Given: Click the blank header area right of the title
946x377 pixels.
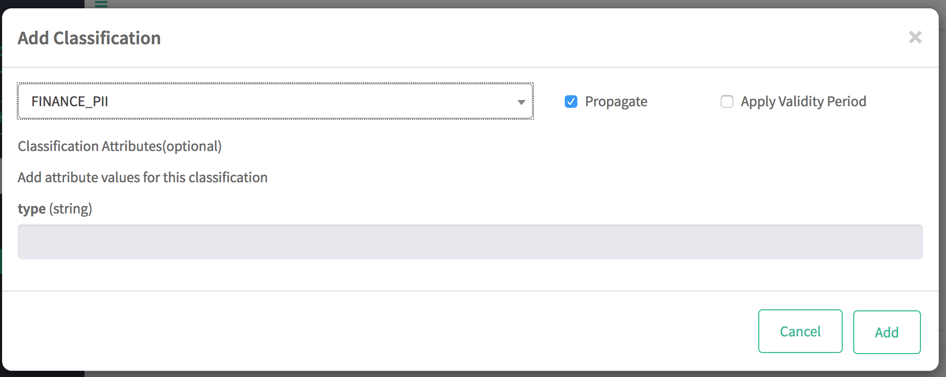Looking at the screenshot, I should 521,38.
